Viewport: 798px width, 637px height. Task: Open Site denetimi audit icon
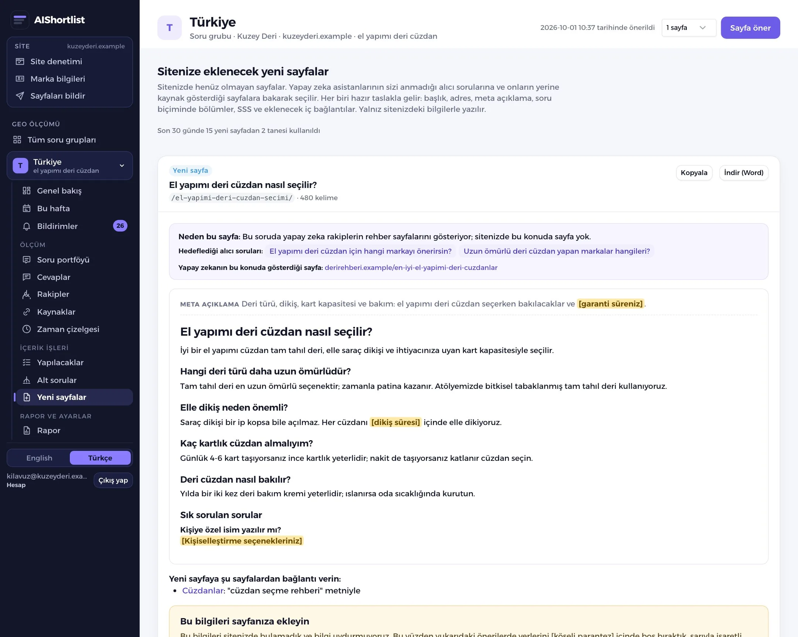pyautogui.click(x=20, y=61)
